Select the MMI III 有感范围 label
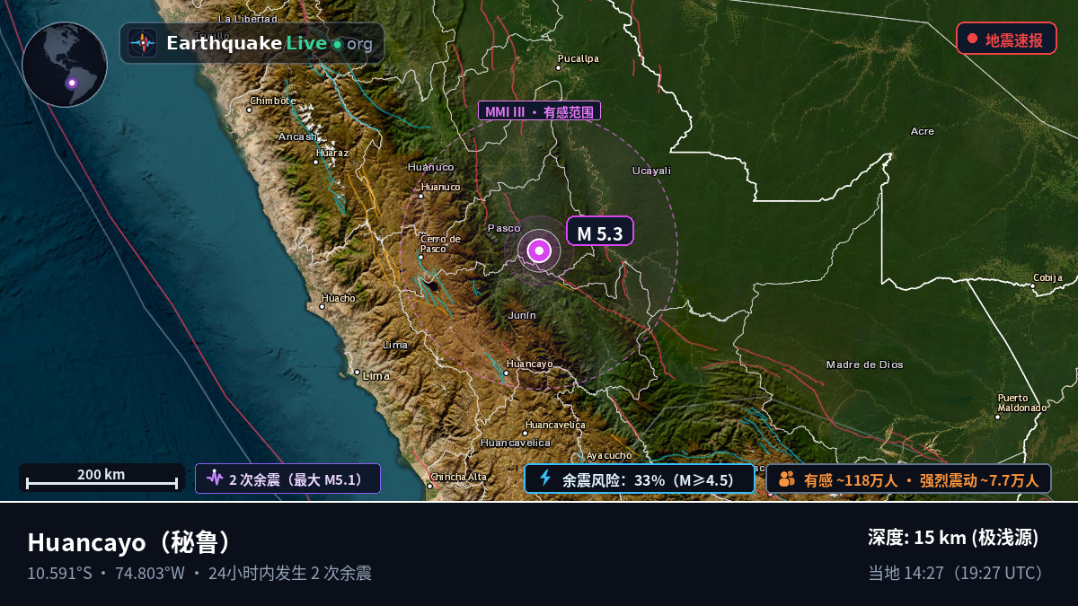 tap(539, 110)
